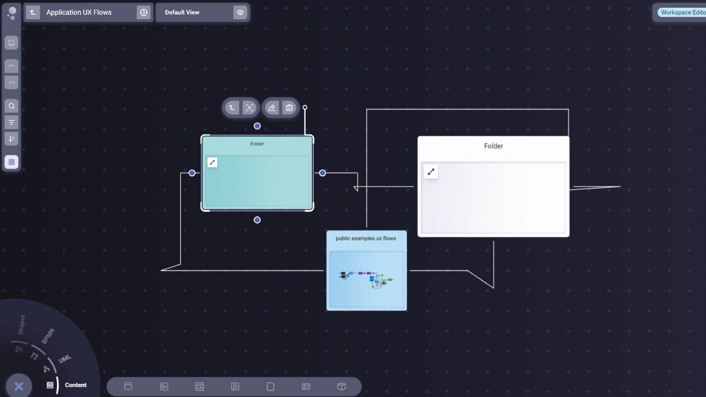Click the Workspace Editor button
Image resolution: width=706 pixels, height=397 pixels.
(x=682, y=13)
